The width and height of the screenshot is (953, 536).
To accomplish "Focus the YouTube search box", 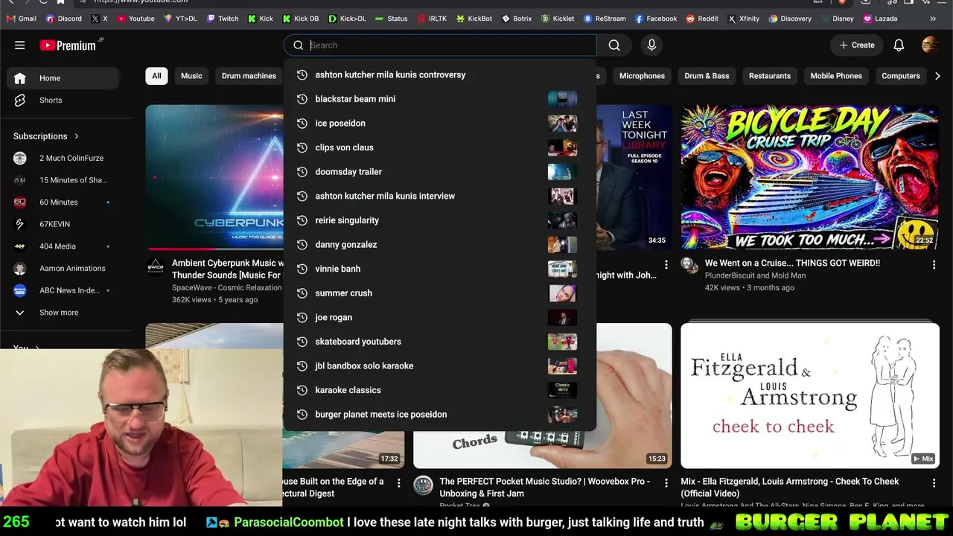I will [x=440, y=45].
